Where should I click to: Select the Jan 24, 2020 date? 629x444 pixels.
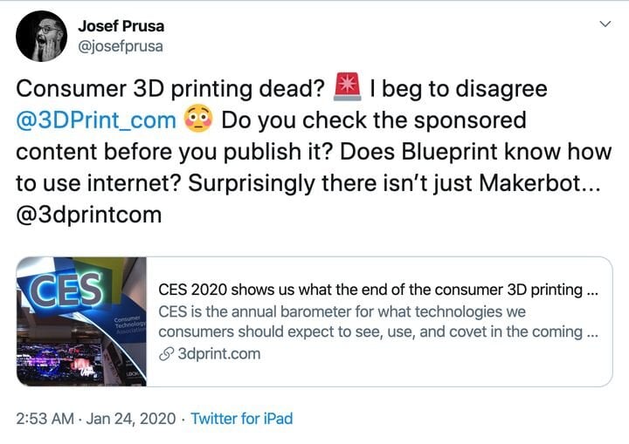click(134, 419)
